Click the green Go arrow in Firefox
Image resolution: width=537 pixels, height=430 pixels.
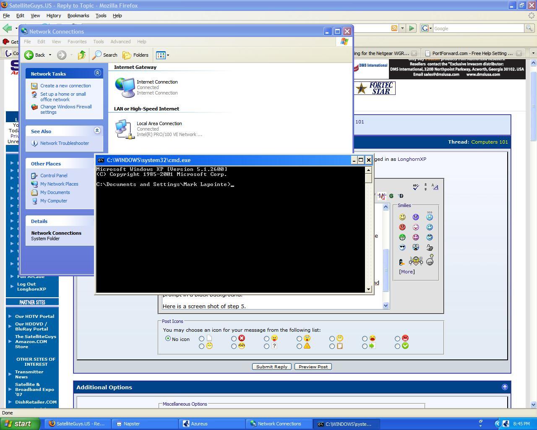pyautogui.click(x=412, y=28)
